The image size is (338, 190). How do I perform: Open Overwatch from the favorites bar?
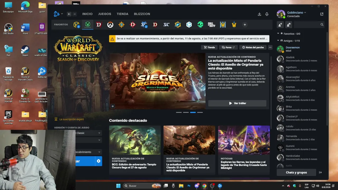coord(110,25)
